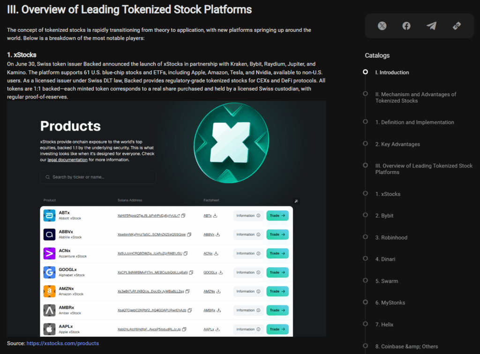The image size is (480, 354).
Task: Open Information for GOOGLx
Action: click(x=248, y=272)
